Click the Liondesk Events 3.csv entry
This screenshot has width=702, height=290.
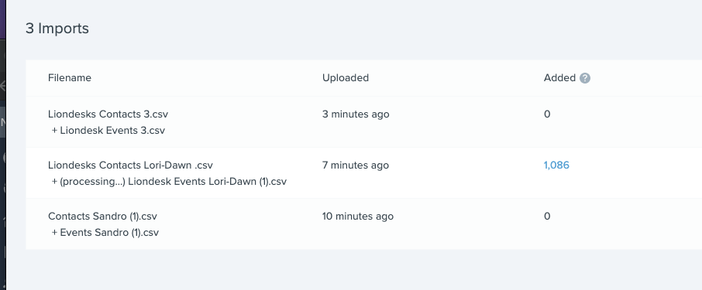click(108, 131)
